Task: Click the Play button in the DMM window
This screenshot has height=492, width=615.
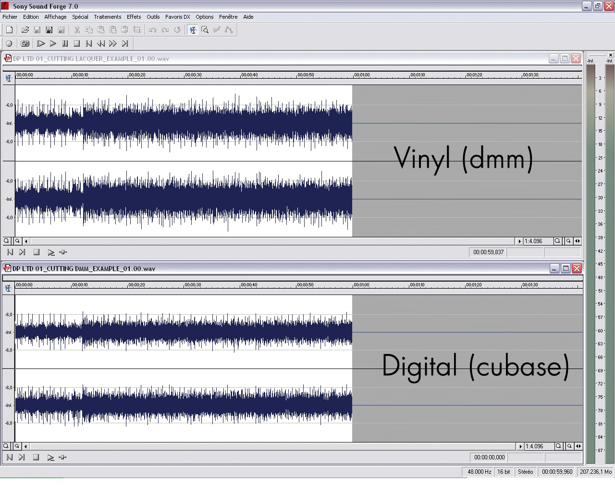Action: [50, 457]
